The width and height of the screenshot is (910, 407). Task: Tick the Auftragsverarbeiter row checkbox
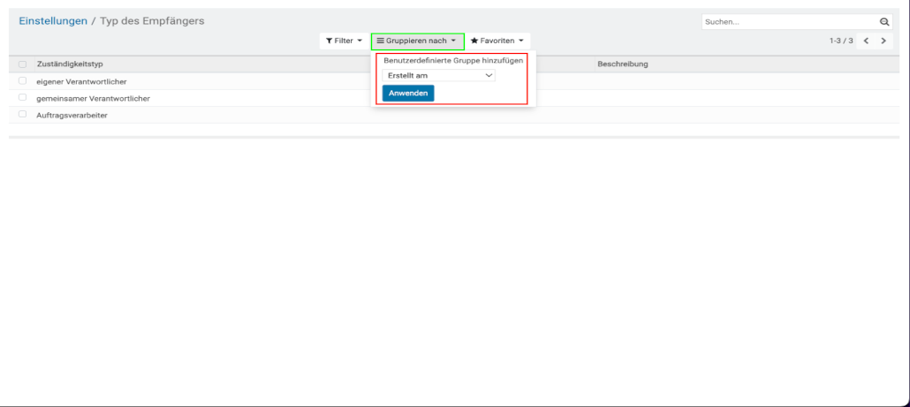(x=22, y=115)
